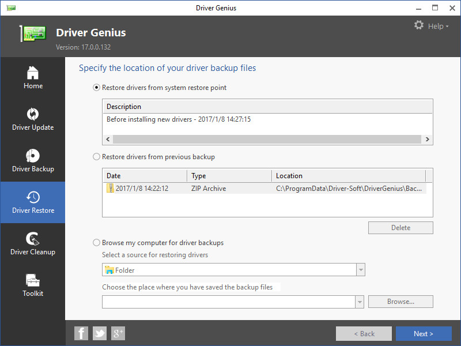
Task: Click the title bar app icon
Action: (11, 8)
